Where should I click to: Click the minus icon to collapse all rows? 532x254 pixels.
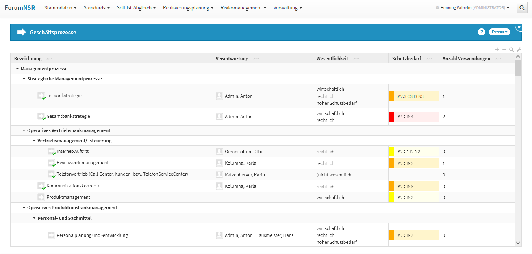tap(504, 49)
